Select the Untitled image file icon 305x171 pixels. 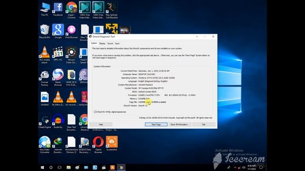tap(44, 99)
